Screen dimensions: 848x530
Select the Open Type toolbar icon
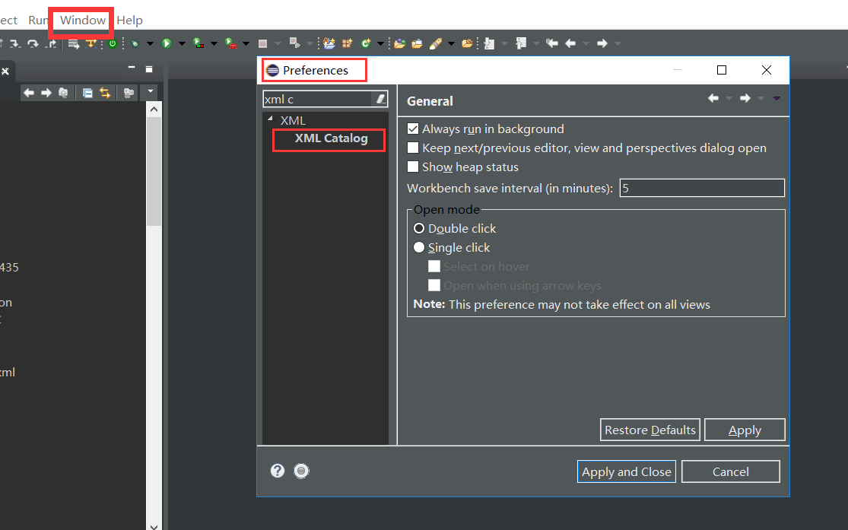point(401,43)
